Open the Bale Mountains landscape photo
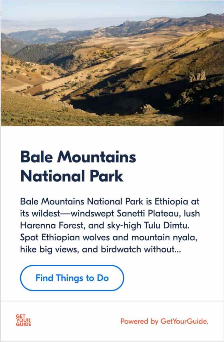Viewport: 224px width, 342px height. pos(112,64)
